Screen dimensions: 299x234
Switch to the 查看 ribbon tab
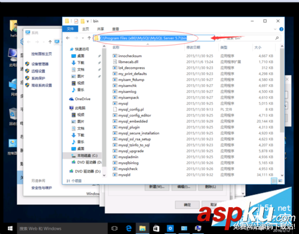point(115,29)
